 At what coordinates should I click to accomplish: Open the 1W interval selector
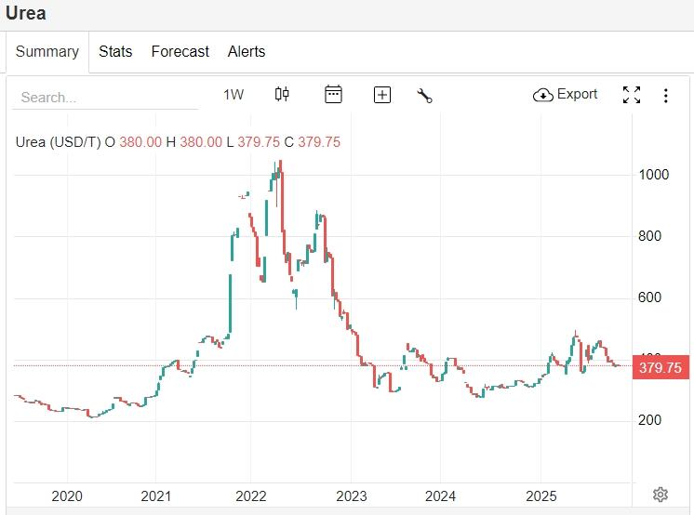[234, 95]
